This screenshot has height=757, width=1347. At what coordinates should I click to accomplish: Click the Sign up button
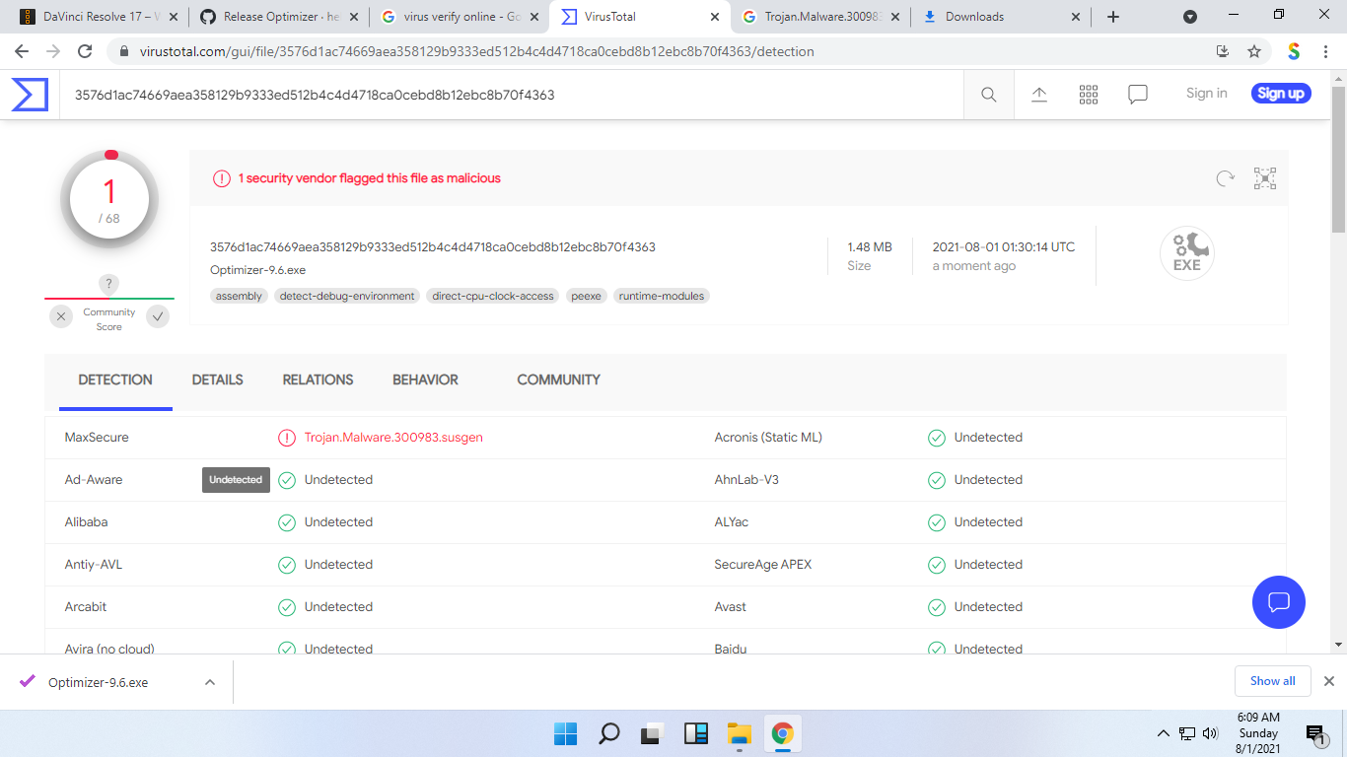1280,93
